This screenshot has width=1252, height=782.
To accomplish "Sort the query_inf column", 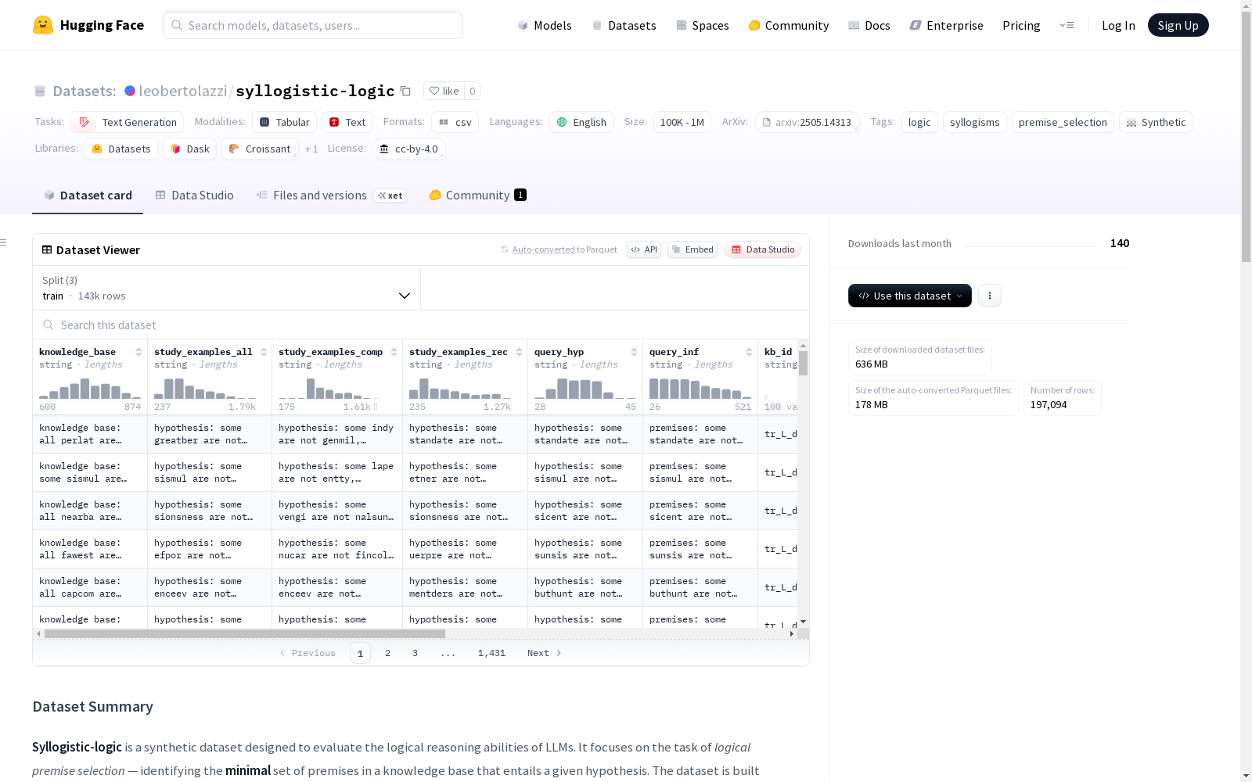I will pyautogui.click(x=749, y=352).
